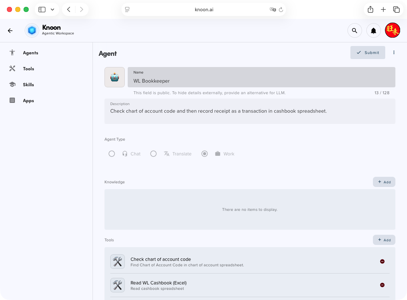Image resolution: width=407 pixels, height=300 pixels.
Task: Select the Chat agent type
Action: pyautogui.click(x=112, y=154)
